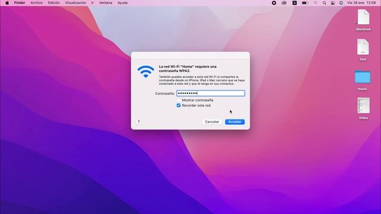Viewport: 381px width, 214px height.
Task: Open Spotlight search magnifier icon
Action: click(x=324, y=3)
